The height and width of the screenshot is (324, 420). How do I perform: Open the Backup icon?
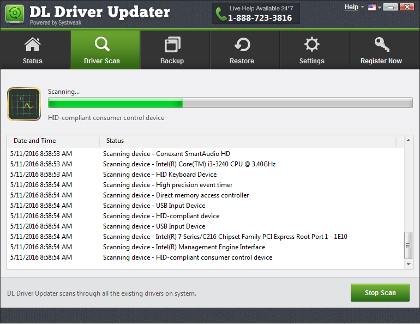172,44
